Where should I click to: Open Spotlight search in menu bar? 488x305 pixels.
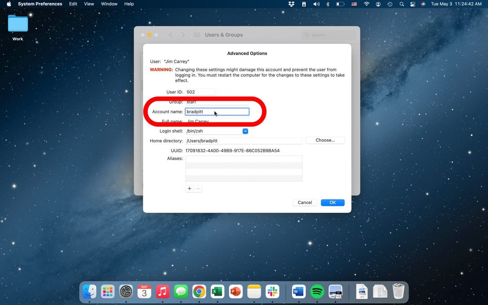(401, 4)
